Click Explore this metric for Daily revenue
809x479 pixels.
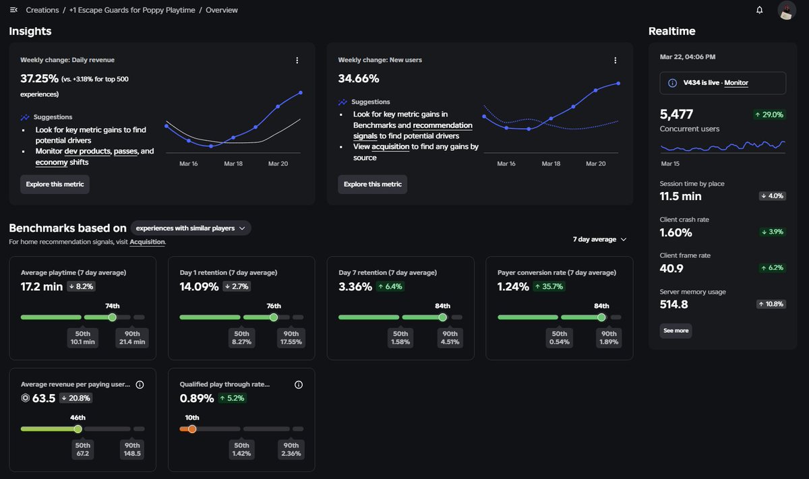[55, 184]
